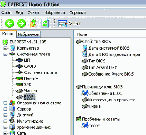Open the Вид menu

coord(19,13)
